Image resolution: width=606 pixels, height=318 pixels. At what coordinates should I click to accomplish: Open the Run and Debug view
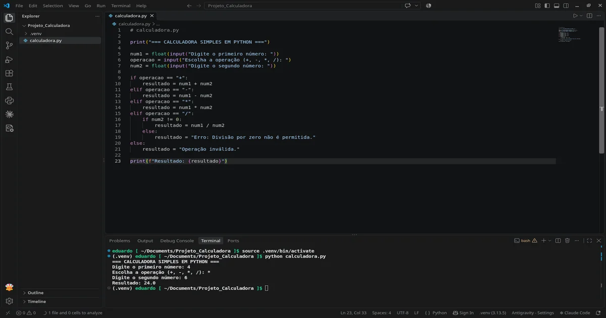click(x=9, y=59)
